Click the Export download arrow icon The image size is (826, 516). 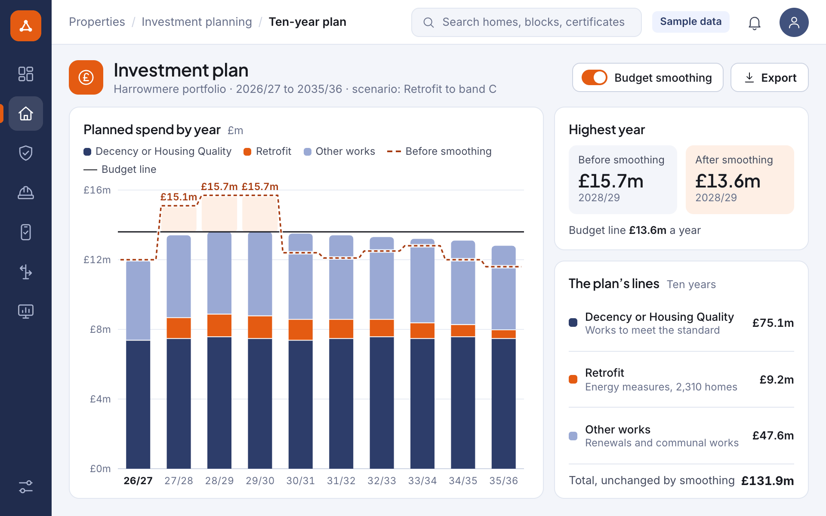click(x=749, y=77)
